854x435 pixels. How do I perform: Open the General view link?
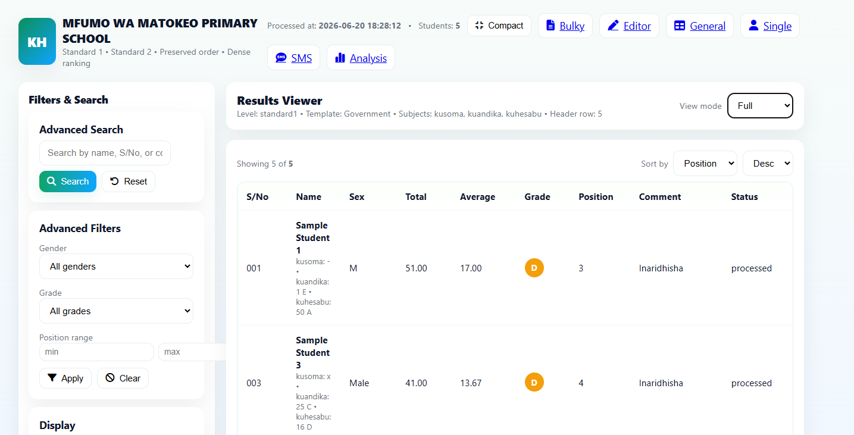tap(700, 26)
